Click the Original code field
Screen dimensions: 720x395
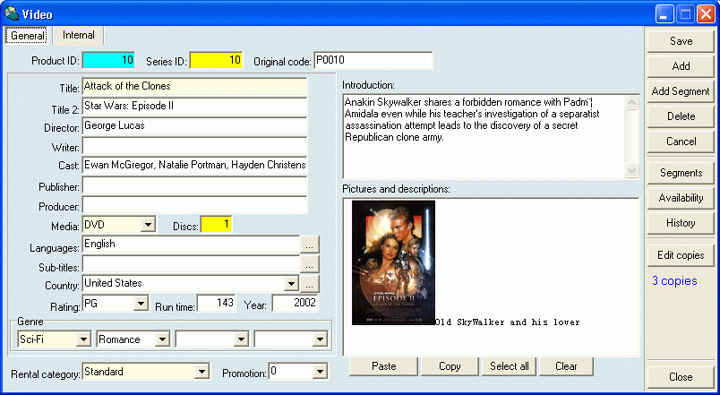pos(373,60)
